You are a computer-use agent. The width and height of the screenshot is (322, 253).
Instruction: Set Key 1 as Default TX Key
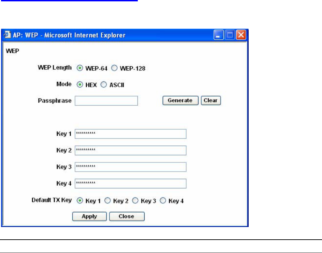pyautogui.click(x=80, y=200)
